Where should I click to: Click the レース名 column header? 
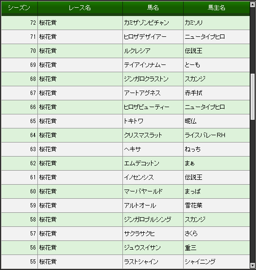[x=80, y=8]
